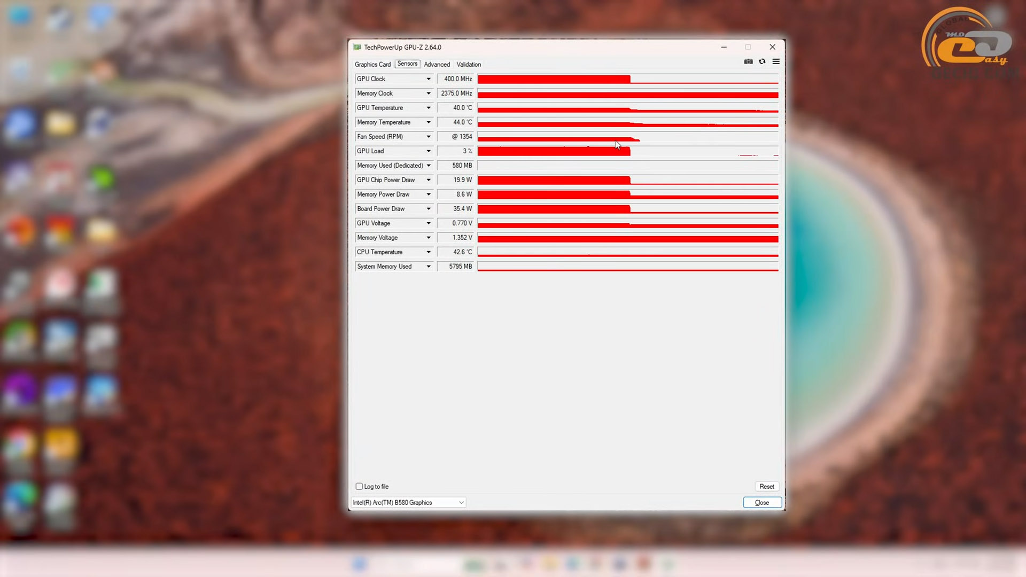Open the System Memory Used dropdown
Viewport: 1026px width, 577px height.
[428, 267]
